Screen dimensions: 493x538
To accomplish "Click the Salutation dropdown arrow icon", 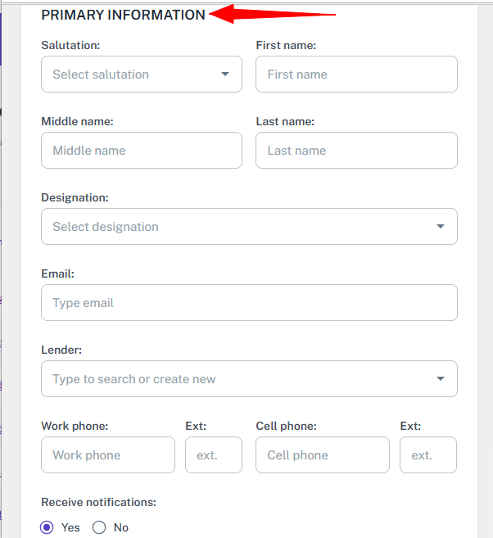I will pos(225,74).
